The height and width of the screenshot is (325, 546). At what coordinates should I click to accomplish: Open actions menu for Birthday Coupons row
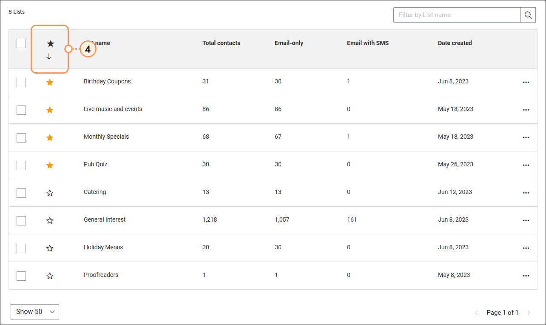coord(526,82)
